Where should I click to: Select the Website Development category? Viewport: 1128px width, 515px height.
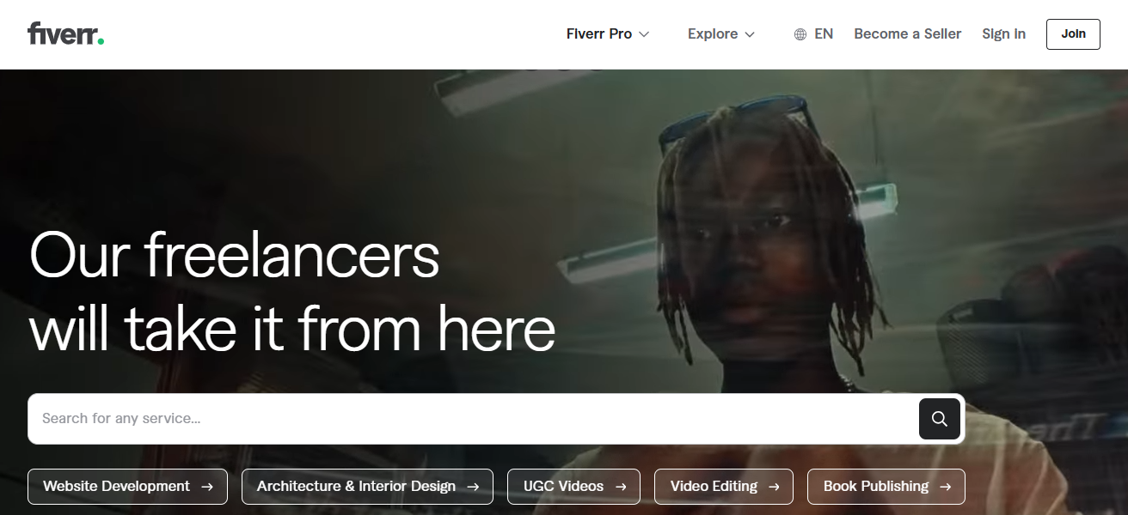point(115,486)
